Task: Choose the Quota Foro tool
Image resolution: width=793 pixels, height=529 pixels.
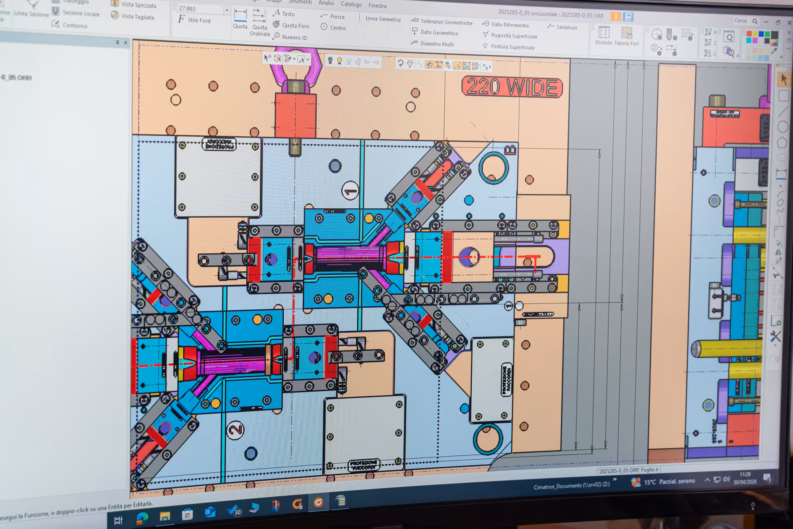Action: (x=291, y=25)
